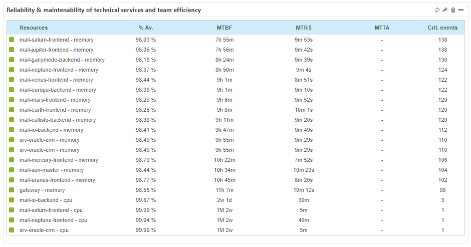Collapse the widget with the minus icon

[x=460, y=10]
